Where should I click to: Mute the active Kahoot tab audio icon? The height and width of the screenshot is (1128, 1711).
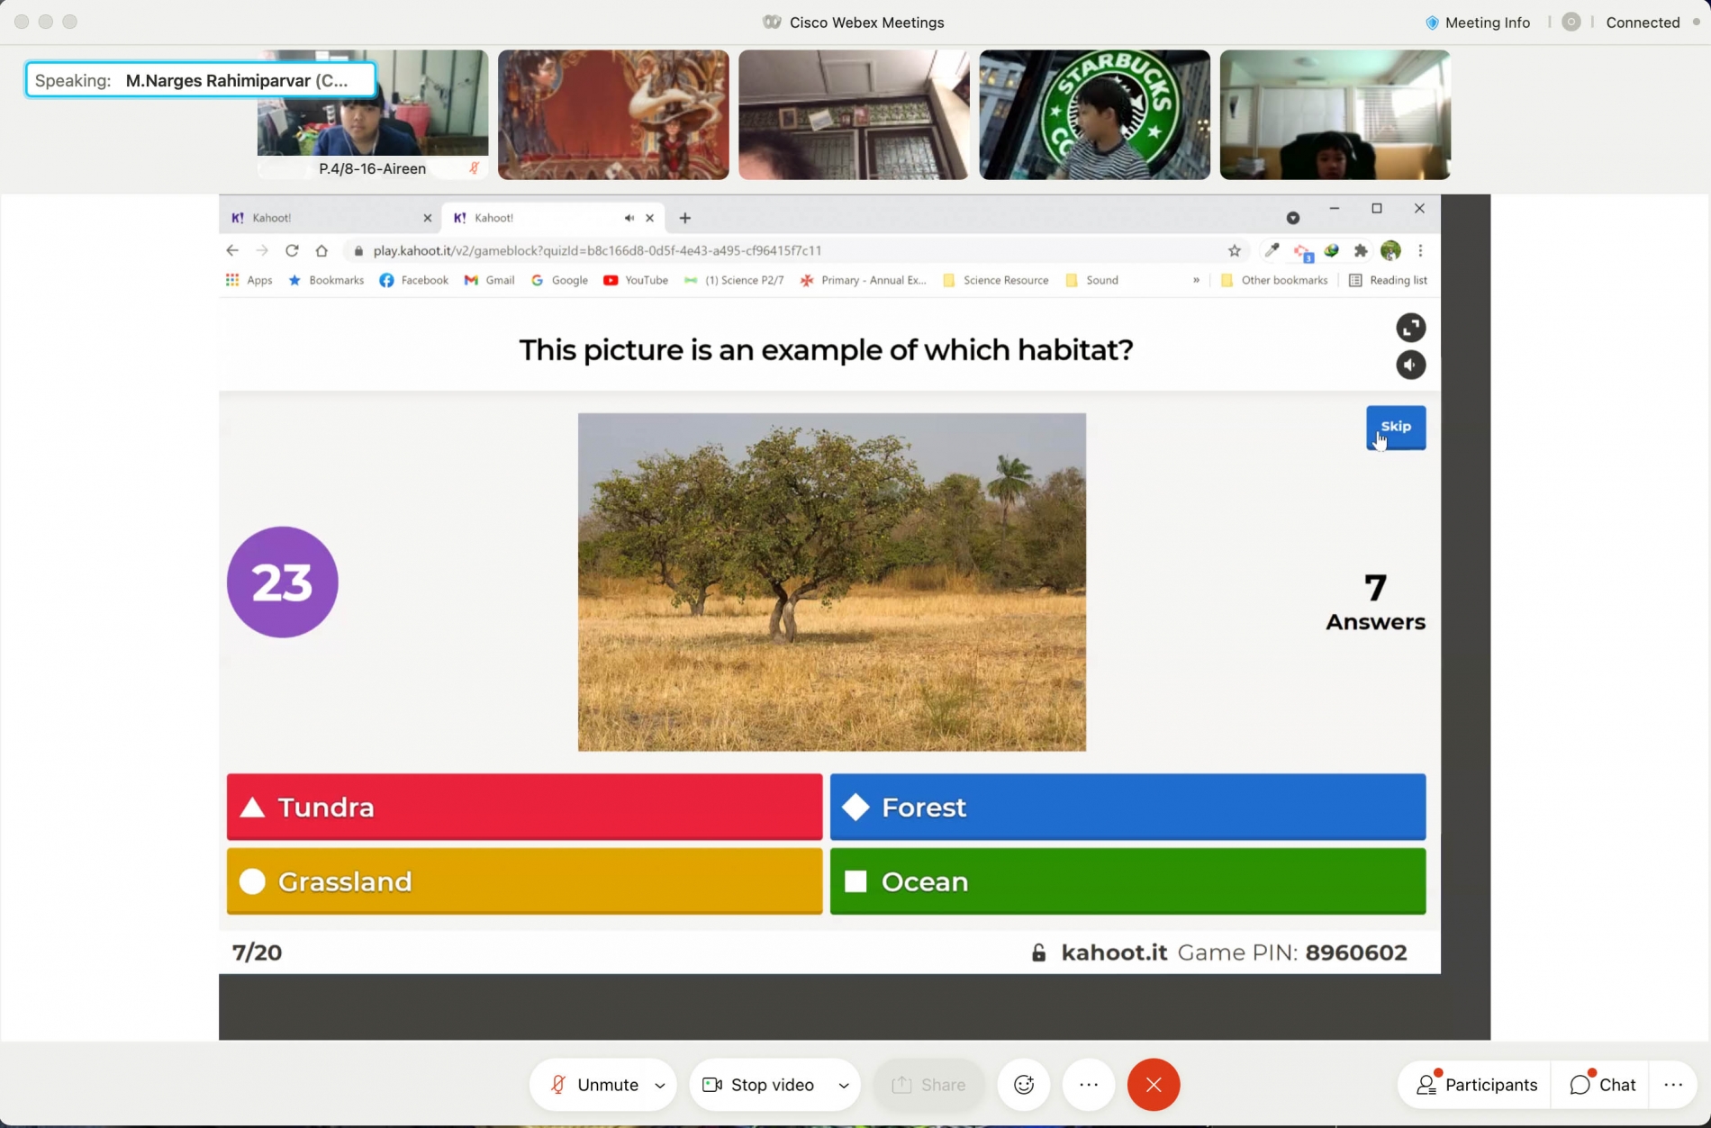[x=629, y=218]
